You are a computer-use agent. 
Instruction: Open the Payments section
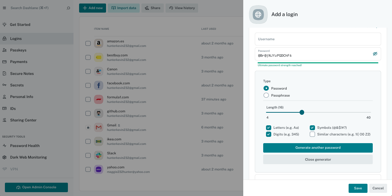[37, 62]
